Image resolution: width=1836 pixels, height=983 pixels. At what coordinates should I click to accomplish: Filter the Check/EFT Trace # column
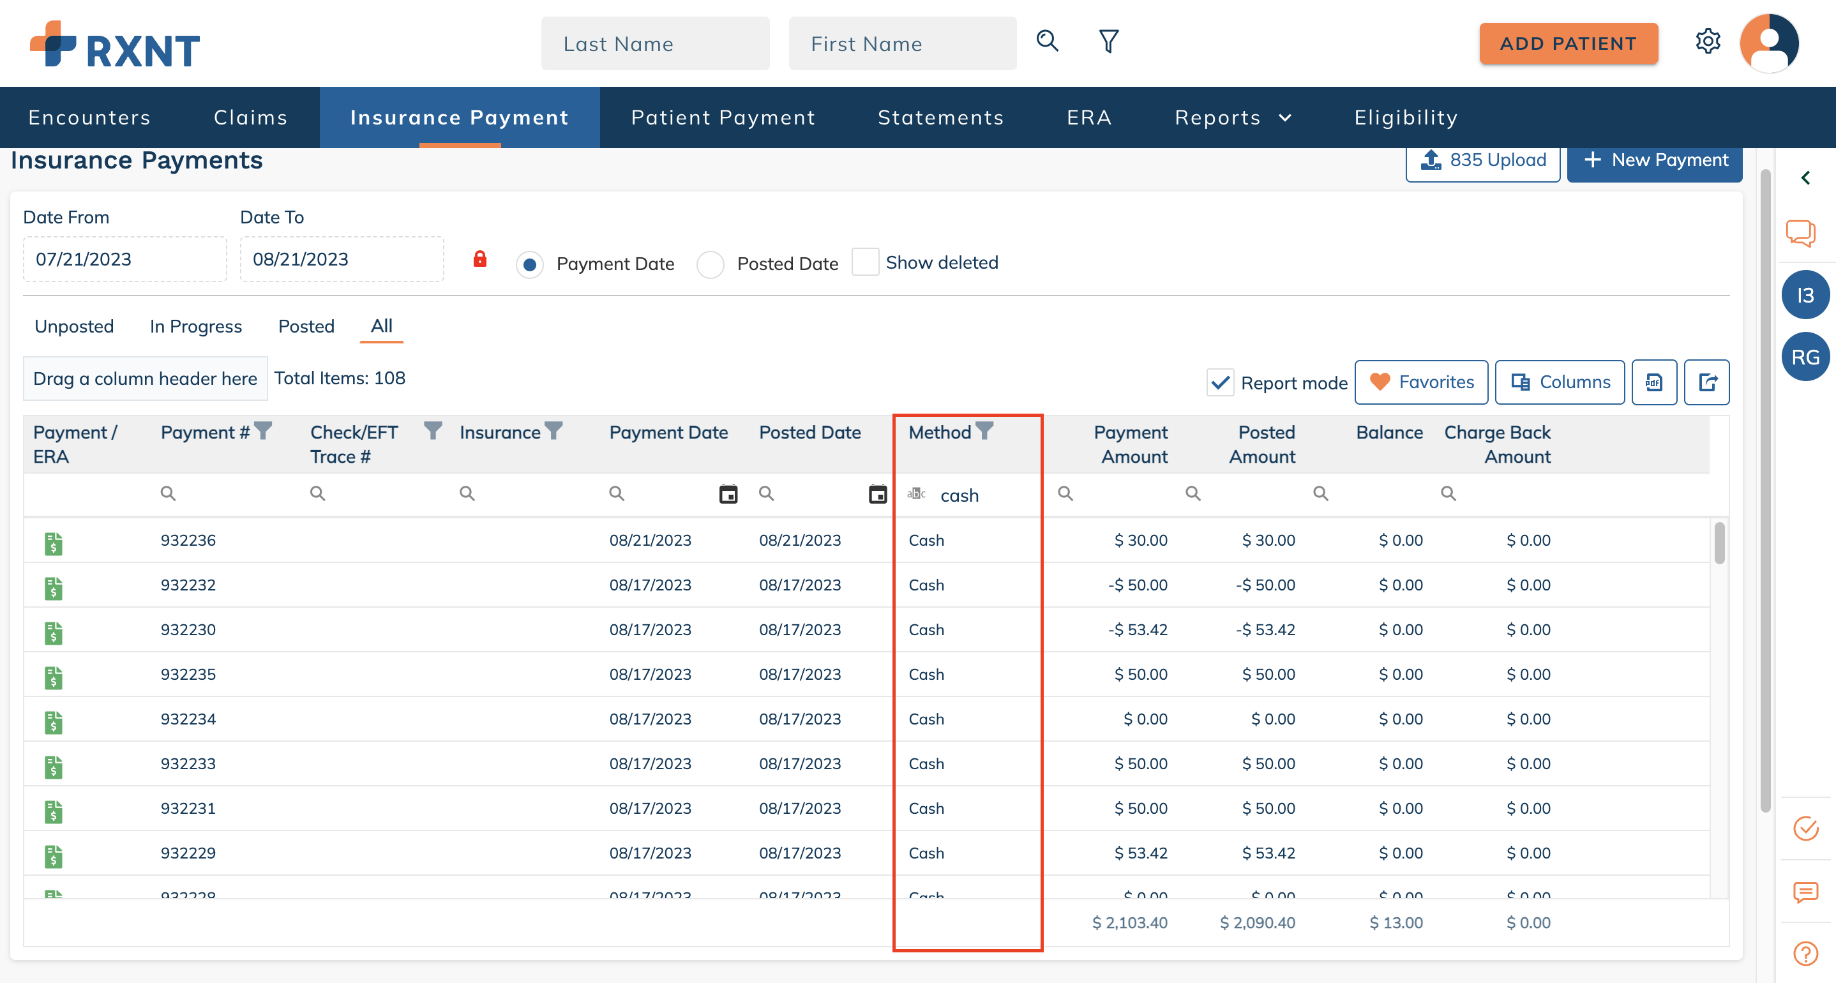(x=433, y=431)
